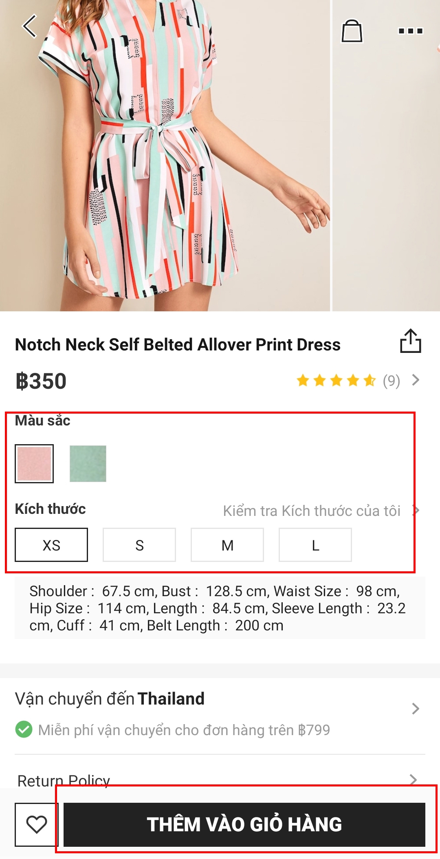
Task: Expand reviews with chevron next to (9)
Action: pos(416,380)
